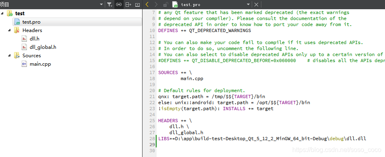Open the project tree filter icon
The image size is (385, 157).
click(110, 4)
